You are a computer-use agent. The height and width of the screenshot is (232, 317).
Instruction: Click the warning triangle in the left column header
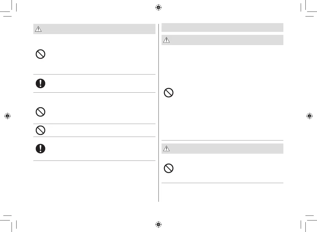pos(38,29)
